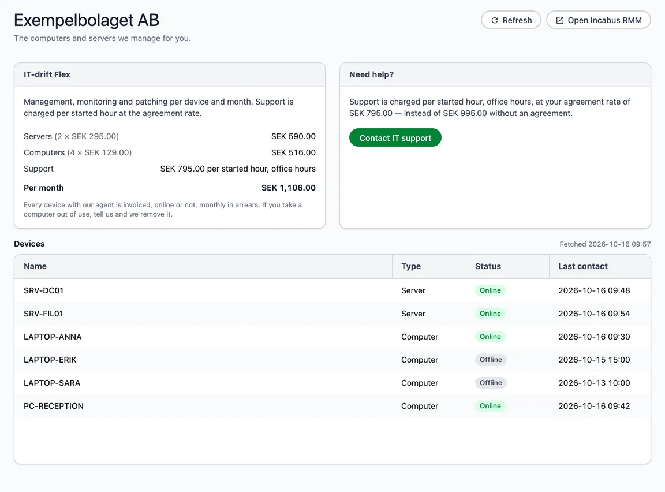Click the Online badge for PC-RECEPTION
The width and height of the screenshot is (665, 492).
490,406
